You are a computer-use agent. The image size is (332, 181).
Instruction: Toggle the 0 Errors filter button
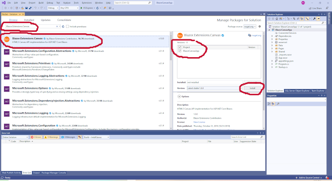[x=36, y=137]
